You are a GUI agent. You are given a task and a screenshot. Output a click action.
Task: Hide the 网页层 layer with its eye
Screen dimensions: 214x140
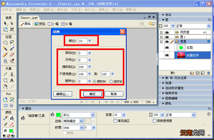pos(167,32)
